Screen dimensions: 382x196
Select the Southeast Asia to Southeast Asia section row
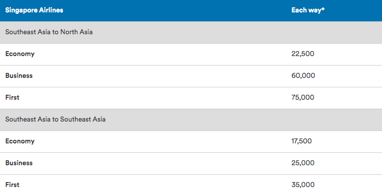click(x=191, y=120)
